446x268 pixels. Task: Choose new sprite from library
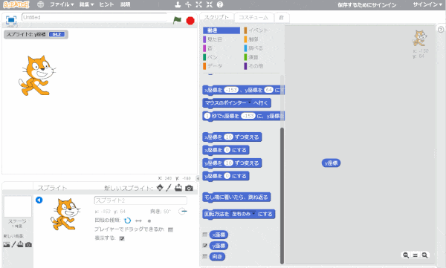pos(160,188)
